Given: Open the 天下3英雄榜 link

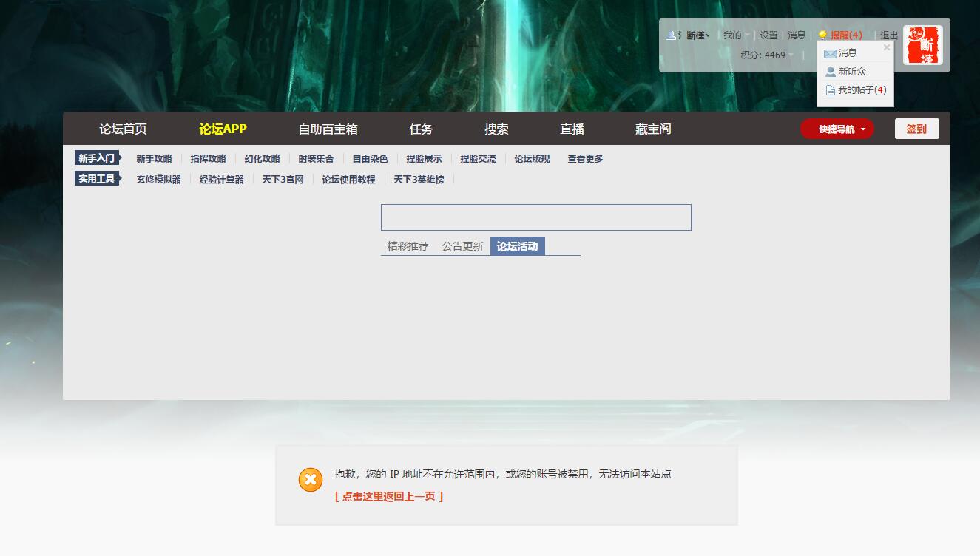Looking at the screenshot, I should (419, 180).
